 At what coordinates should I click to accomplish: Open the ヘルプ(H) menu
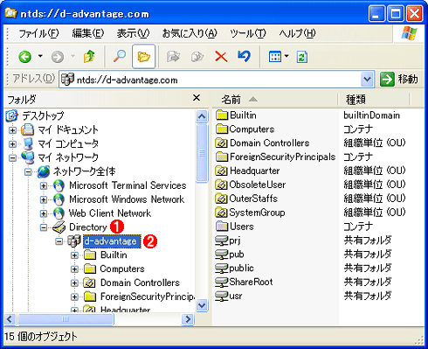point(297,33)
